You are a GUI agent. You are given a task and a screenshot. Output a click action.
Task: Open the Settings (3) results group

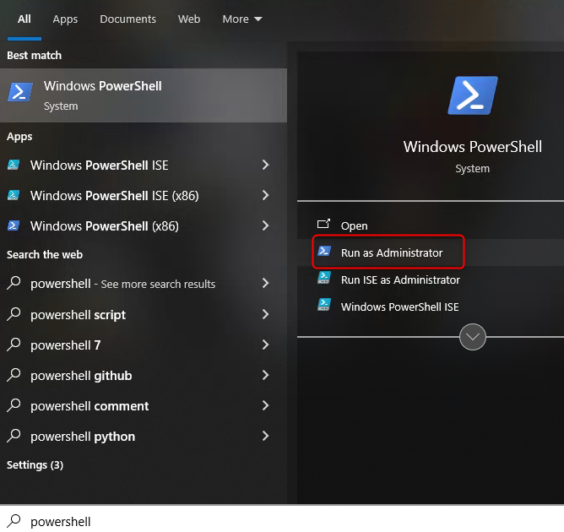[x=35, y=464]
